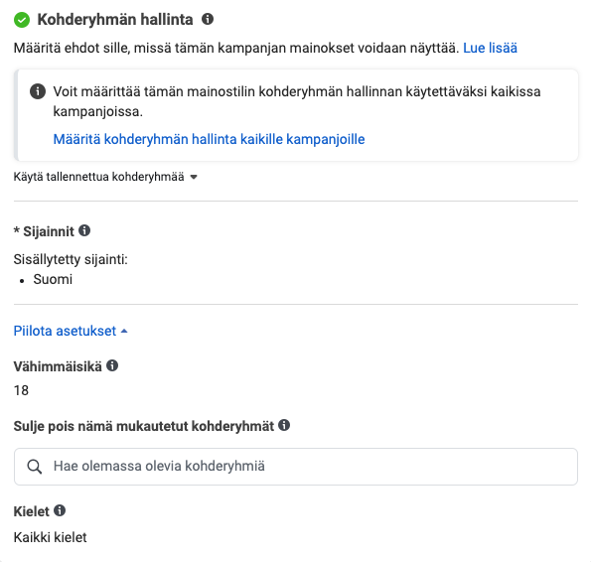This screenshot has height=562, width=591.
Task: Open the info icon beside Sulje pois nämä mukautetut kohderyhmät
Action: tap(284, 425)
